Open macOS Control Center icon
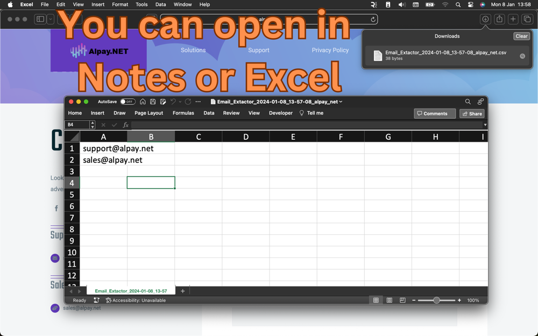The height and width of the screenshot is (336, 538). tap(470, 4)
